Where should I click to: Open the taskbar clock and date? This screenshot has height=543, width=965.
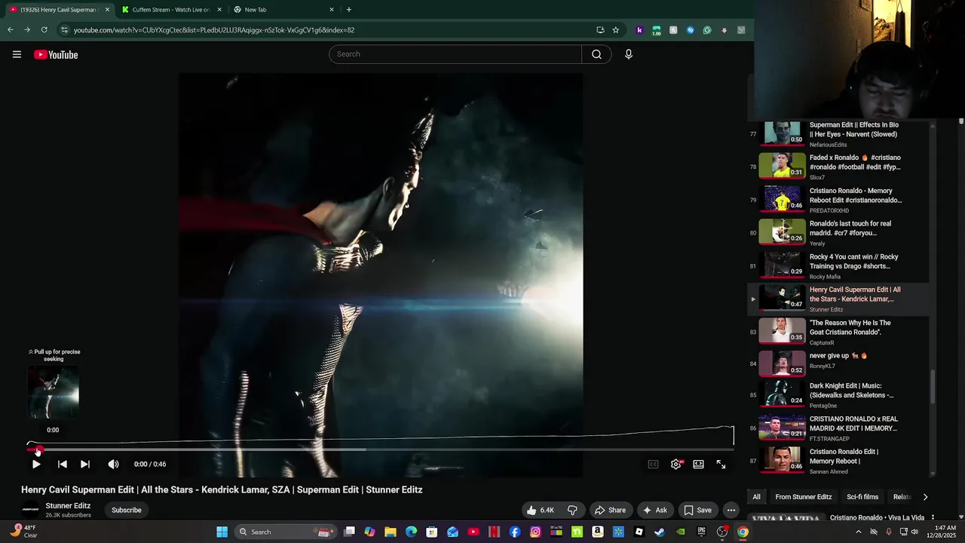point(943,532)
